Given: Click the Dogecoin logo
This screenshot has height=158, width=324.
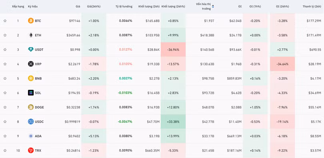Looking at the screenshot, I should point(31,107).
